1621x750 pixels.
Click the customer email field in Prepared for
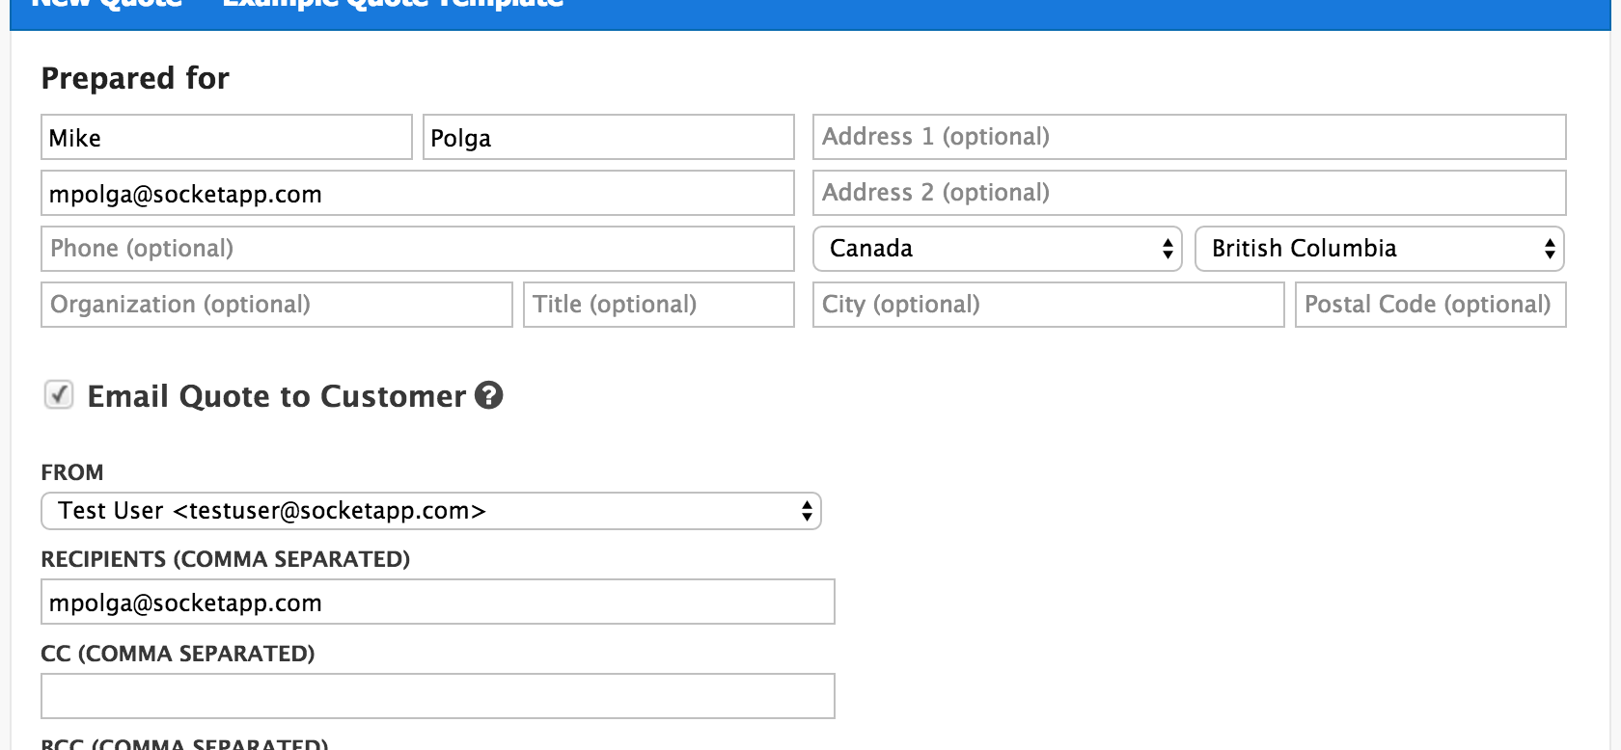coord(417,193)
